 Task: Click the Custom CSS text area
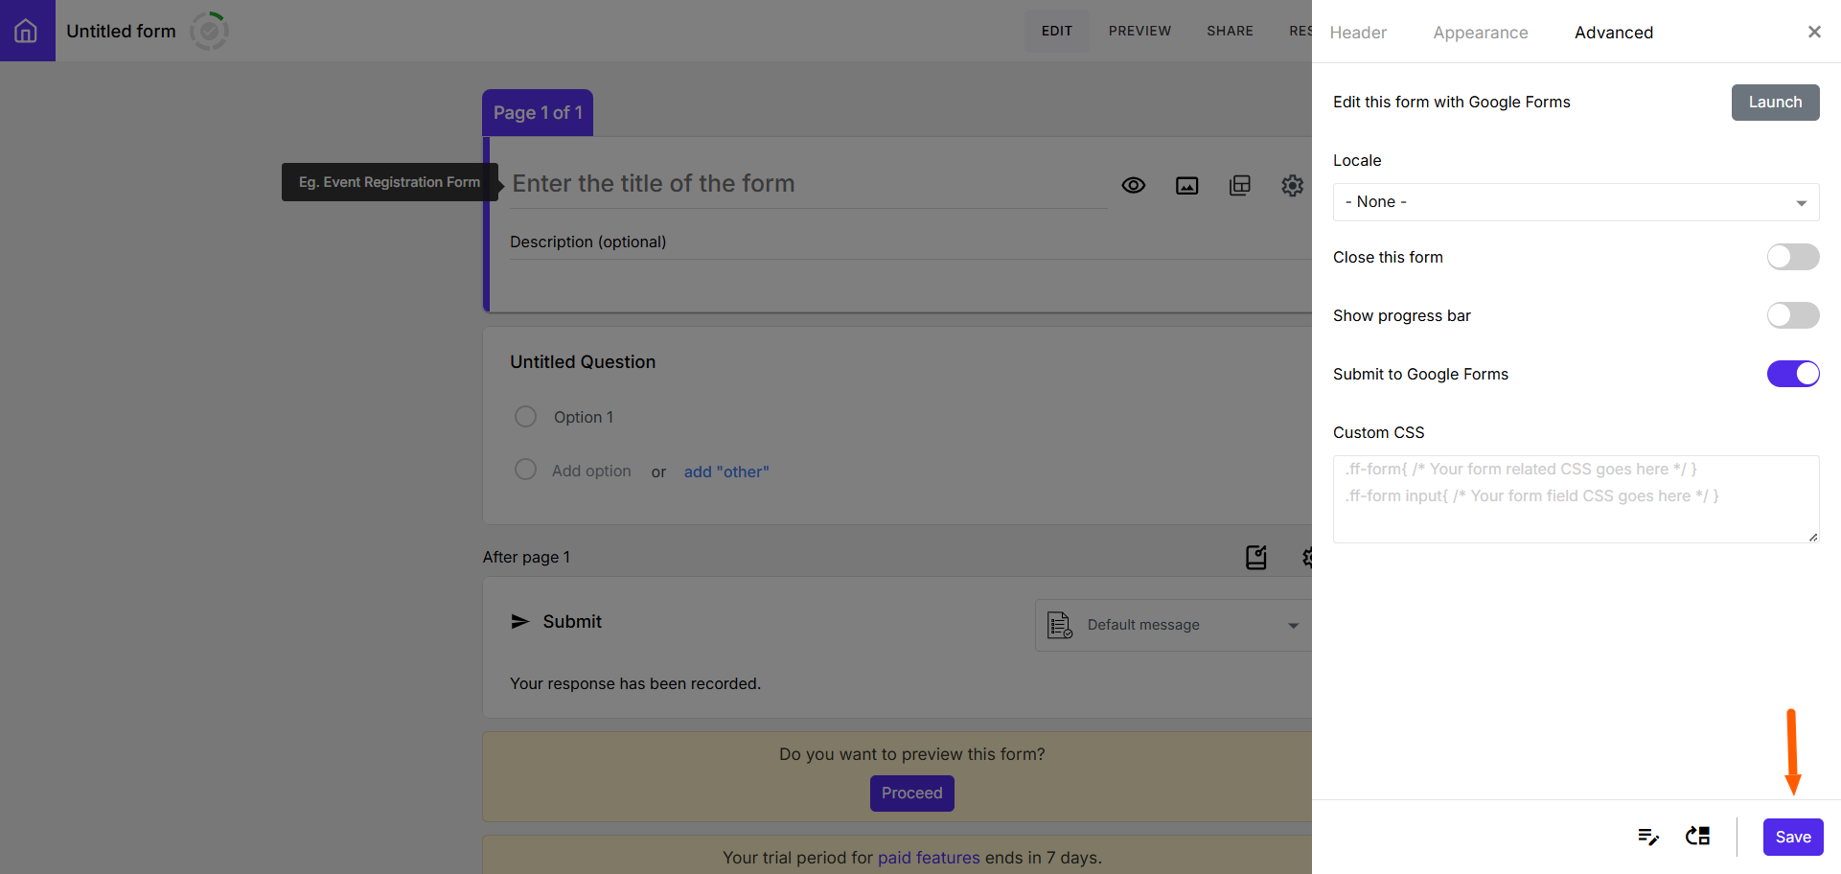[x=1575, y=498]
